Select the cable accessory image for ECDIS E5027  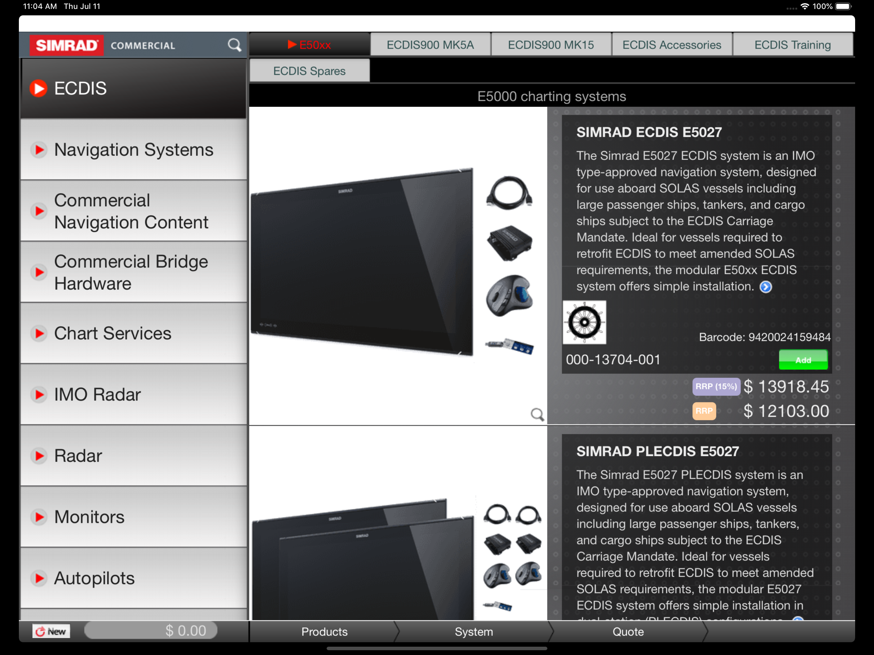(x=509, y=193)
